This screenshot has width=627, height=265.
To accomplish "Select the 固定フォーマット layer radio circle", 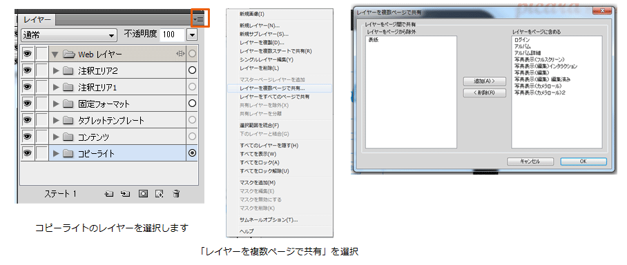I will [192, 104].
